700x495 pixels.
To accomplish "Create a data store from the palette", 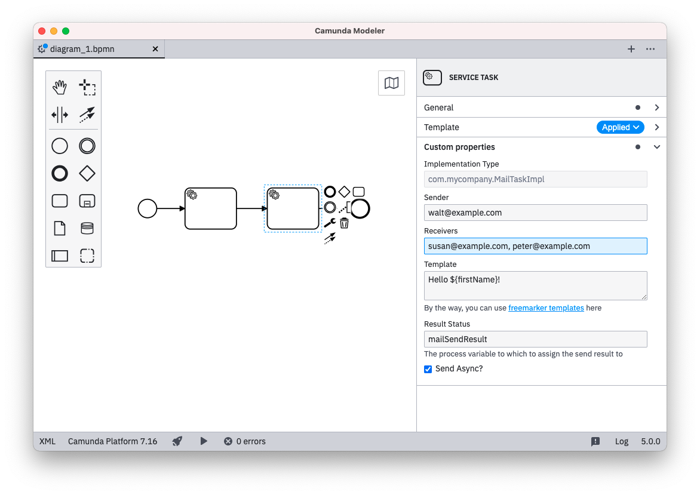I will pyautogui.click(x=87, y=228).
